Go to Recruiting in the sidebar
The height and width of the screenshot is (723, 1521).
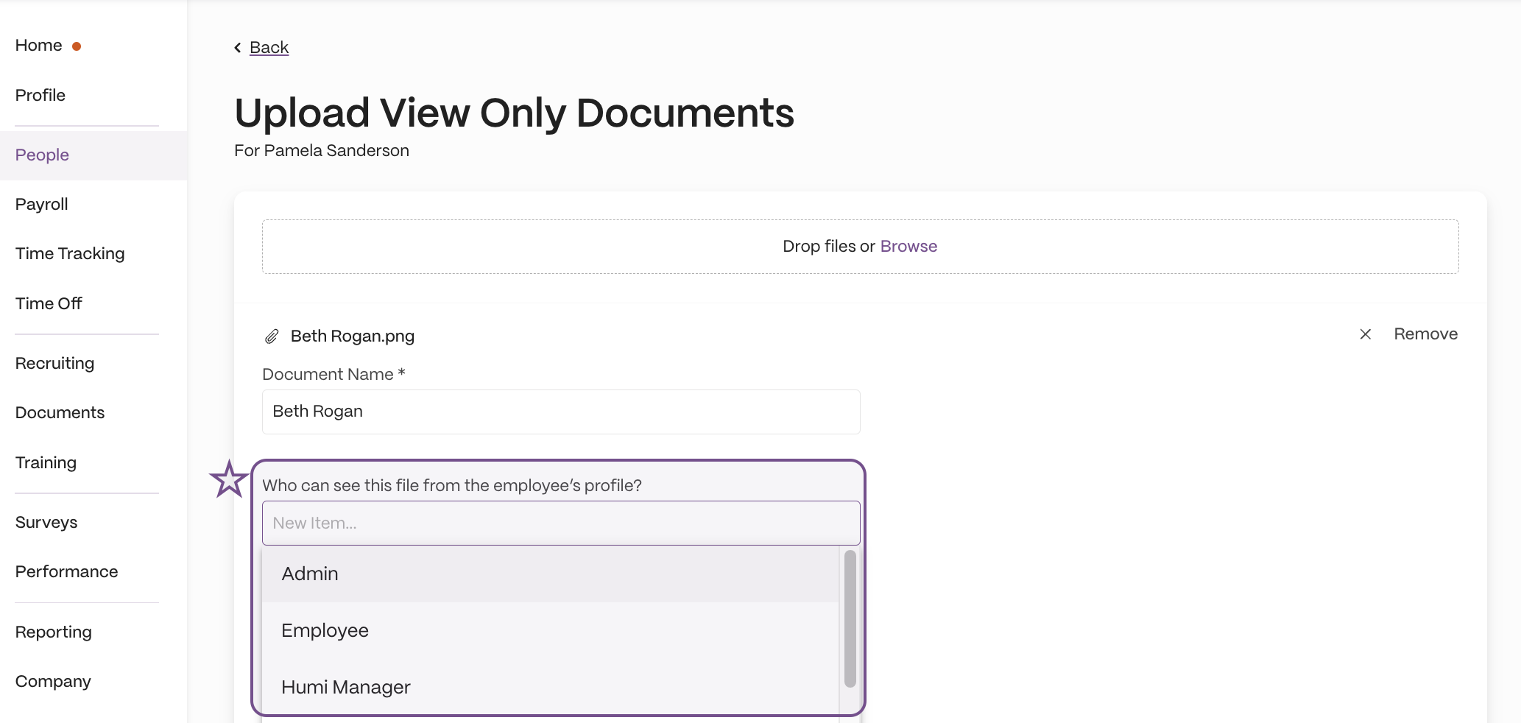pos(55,363)
